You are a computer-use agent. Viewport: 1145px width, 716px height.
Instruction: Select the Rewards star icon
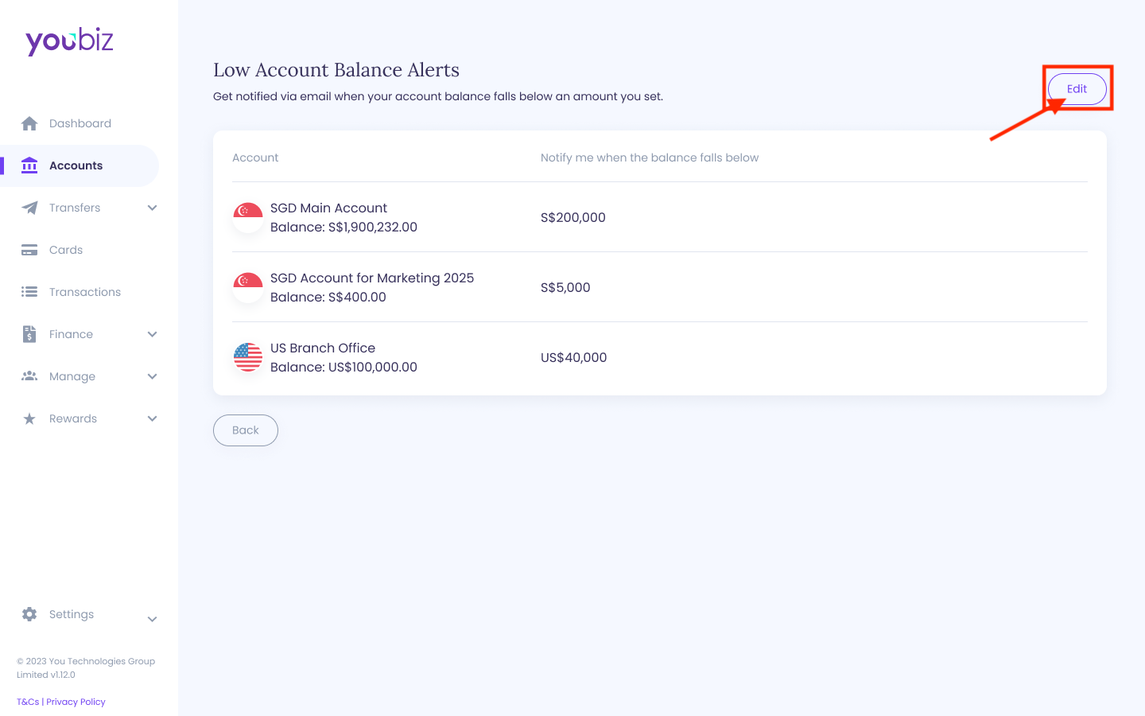29,418
